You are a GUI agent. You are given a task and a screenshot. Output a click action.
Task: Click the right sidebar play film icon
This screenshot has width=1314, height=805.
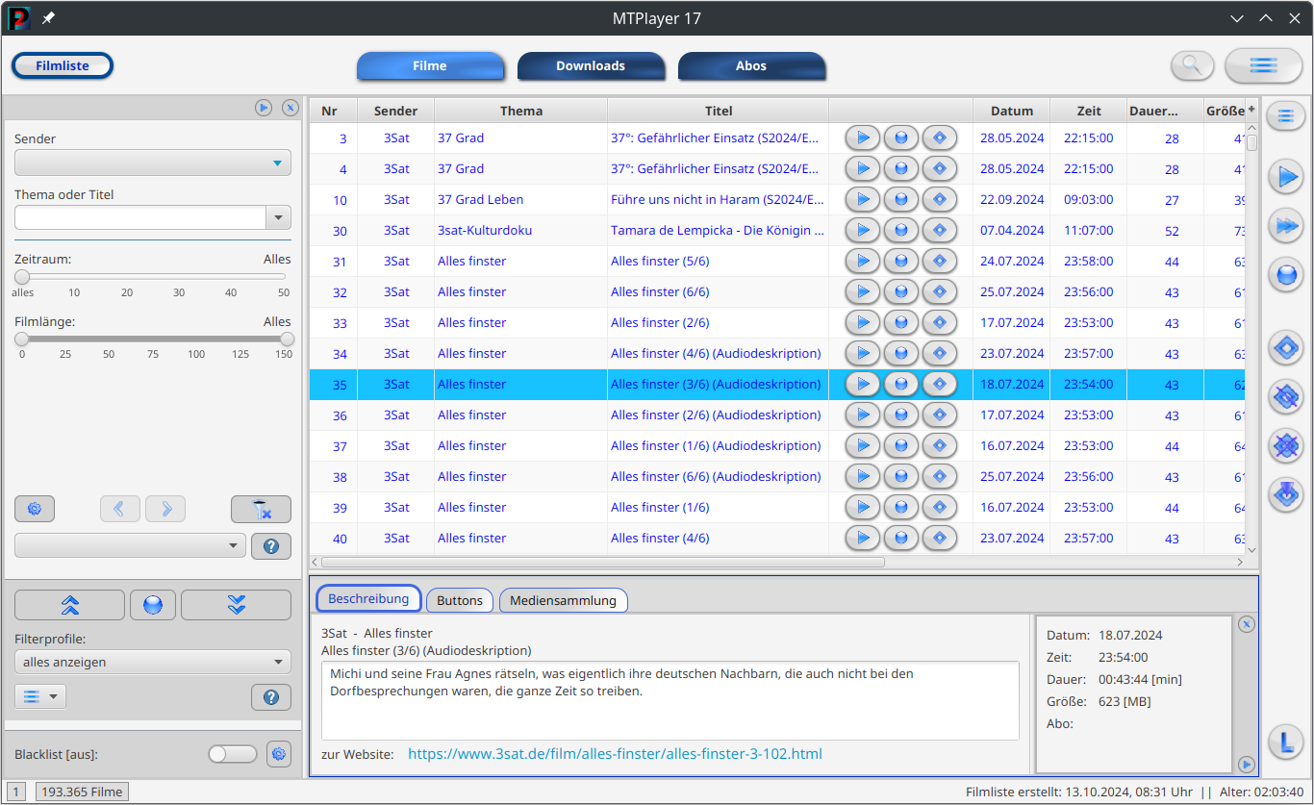coord(1285,178)
